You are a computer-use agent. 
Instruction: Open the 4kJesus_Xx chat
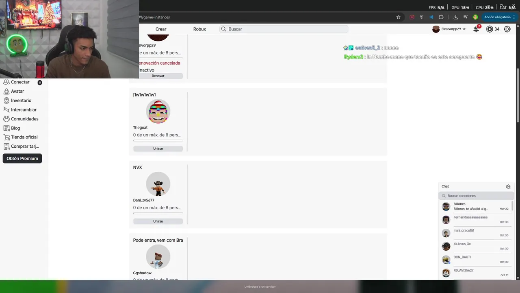pyautogui.click(x=476, y=246)
